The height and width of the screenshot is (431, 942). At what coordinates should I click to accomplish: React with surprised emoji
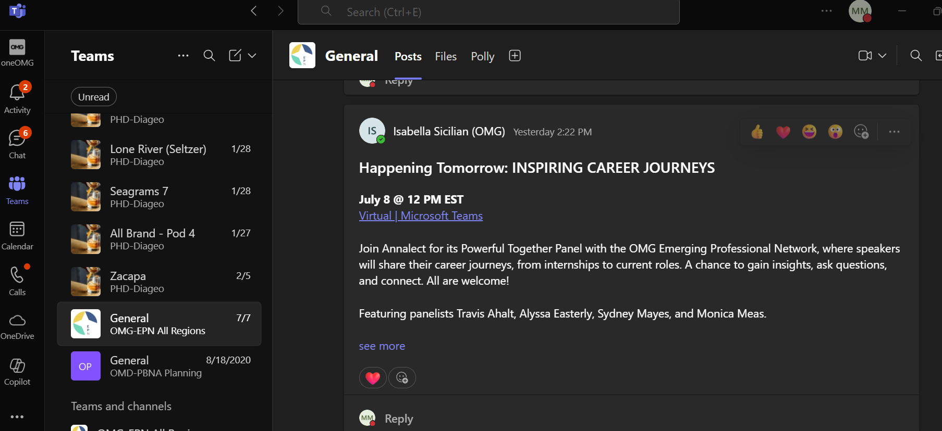835,132
